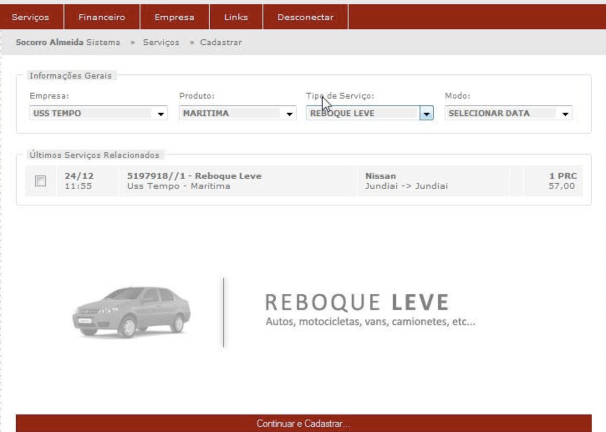Click the 24/12 11:55 date cell

tap(79, 181)
